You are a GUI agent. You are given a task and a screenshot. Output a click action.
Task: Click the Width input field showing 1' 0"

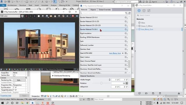pos(115,80)
